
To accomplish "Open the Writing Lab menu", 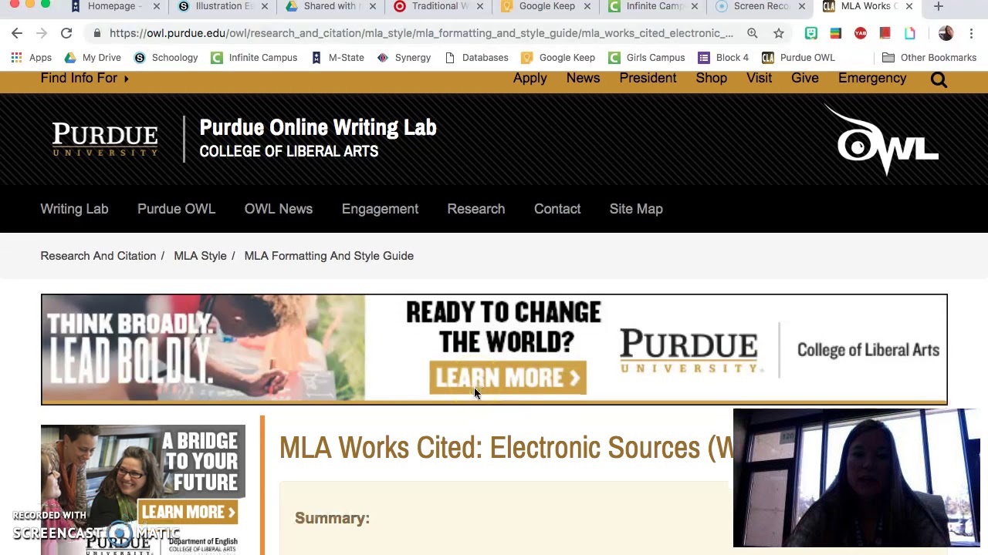I will pyautogui.click(x=74, y=209).
